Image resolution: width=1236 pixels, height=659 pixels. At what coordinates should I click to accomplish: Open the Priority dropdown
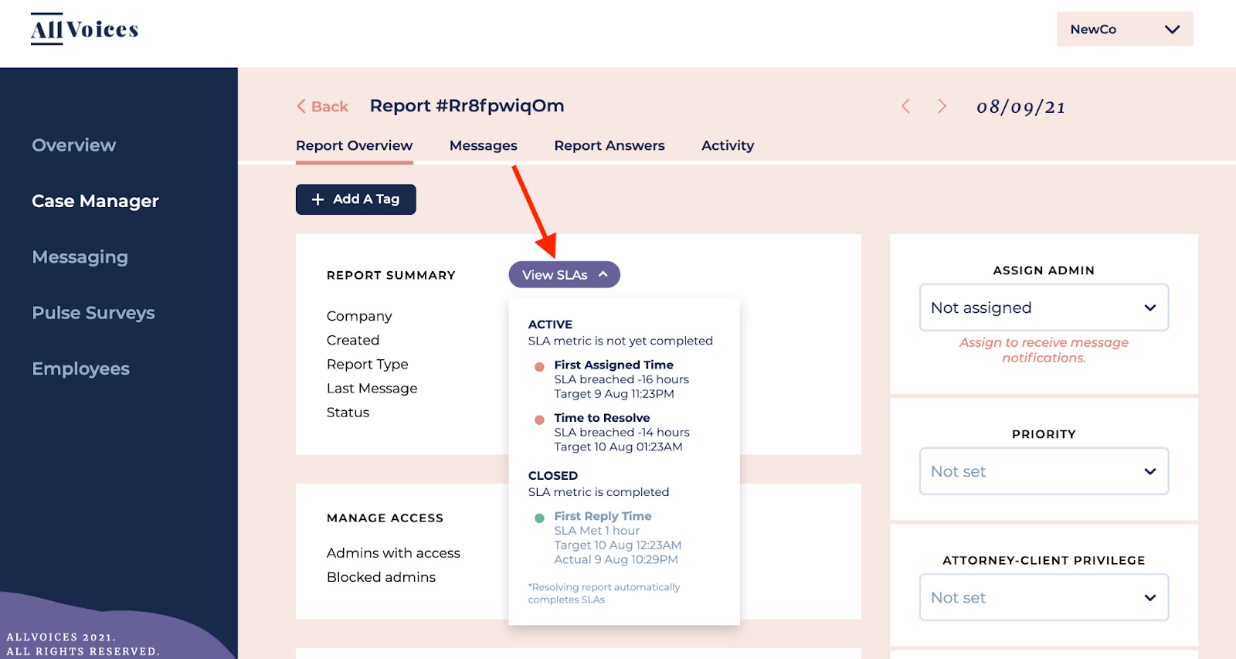[x=1043, y=471]
